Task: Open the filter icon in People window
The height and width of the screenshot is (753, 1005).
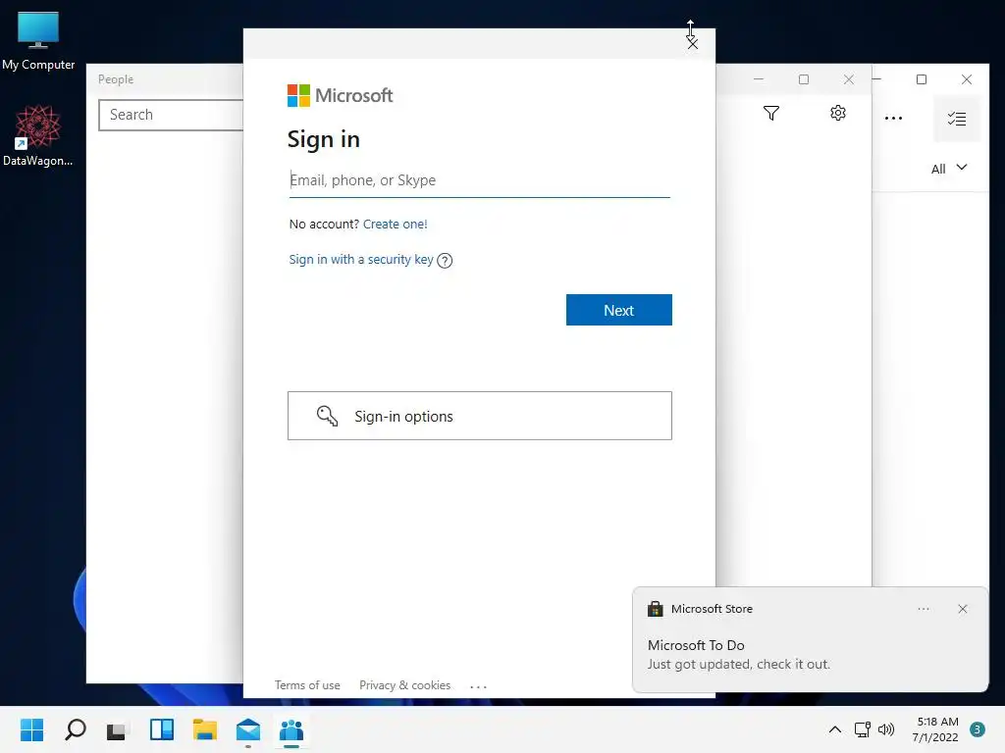Action: click(771, 114)
